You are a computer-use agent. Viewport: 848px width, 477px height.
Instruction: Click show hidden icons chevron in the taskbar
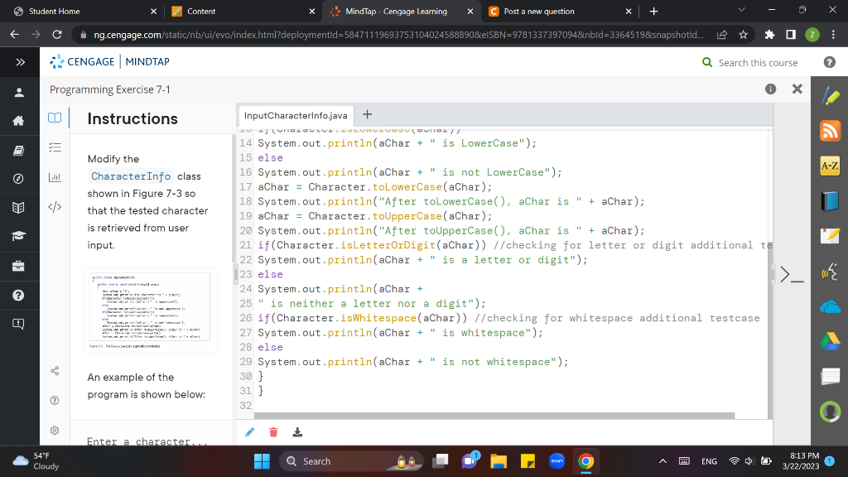click(x=662, y=460)
